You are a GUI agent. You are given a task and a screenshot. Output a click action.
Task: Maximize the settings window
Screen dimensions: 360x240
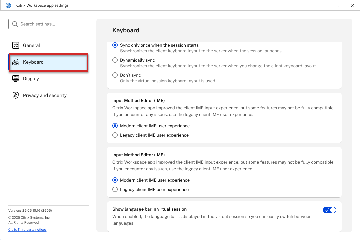(x=337, y=5)
